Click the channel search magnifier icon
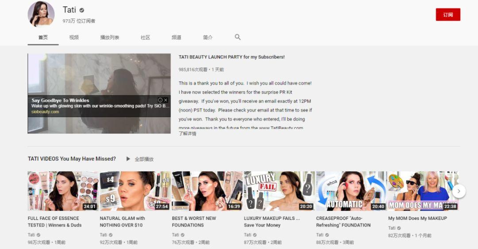This screenshot has width=478, height=249. coord(238,37)
